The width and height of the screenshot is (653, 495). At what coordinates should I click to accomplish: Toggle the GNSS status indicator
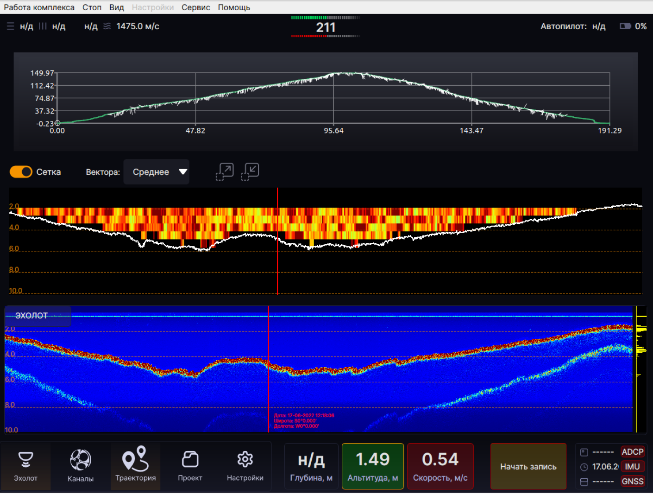pyautogui.click(x=632, y=482)
